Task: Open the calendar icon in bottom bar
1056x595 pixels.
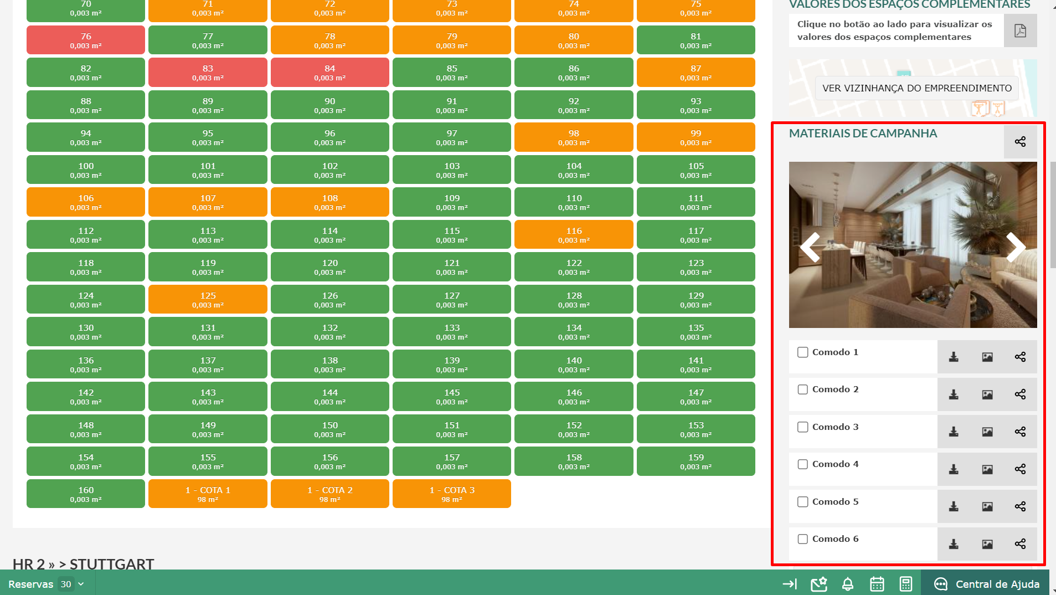Action: pos(877,584)
